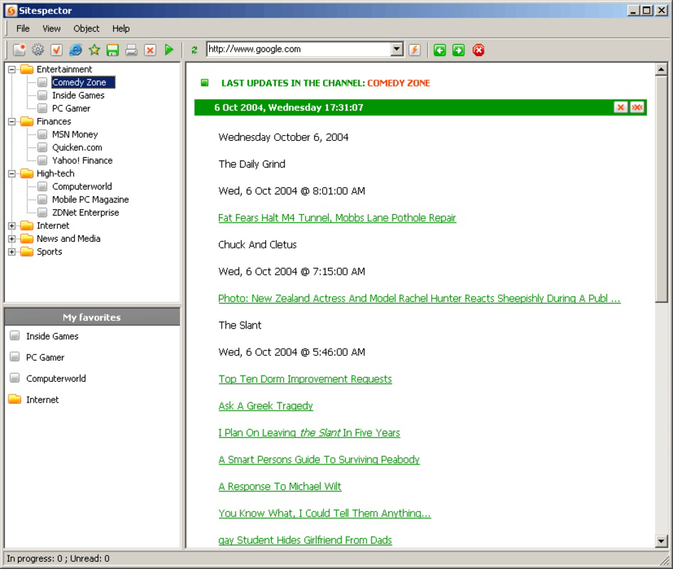
Task: Click the scroll down arrow in content pane
Action: click(662, 541)
